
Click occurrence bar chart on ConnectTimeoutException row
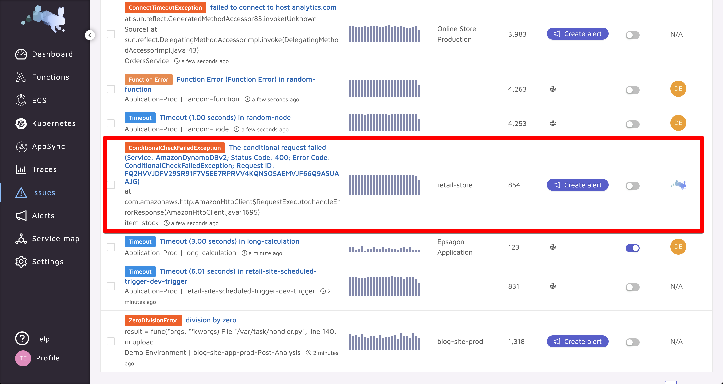click(x=385, y=34)
